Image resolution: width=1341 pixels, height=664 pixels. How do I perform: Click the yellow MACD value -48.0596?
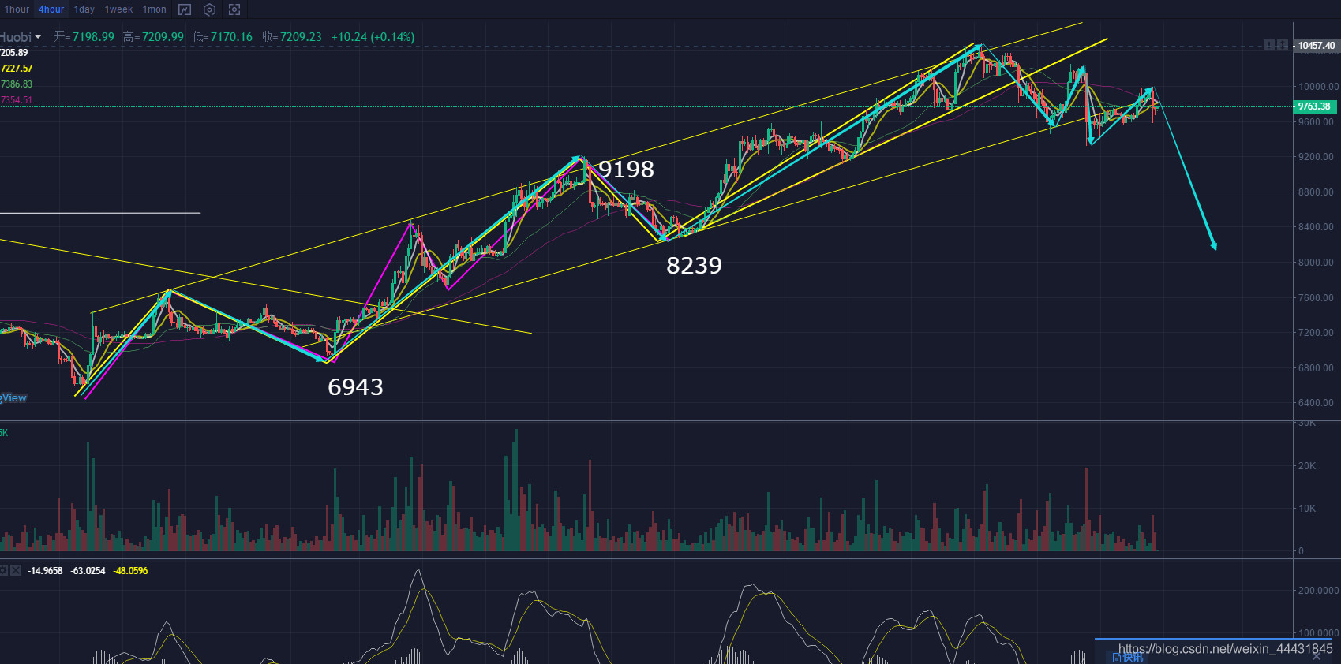130,571
